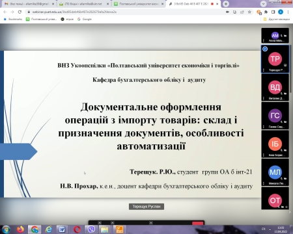Image resolution: width=293 pixels, height=234 pixels.
Task: Open the Chrome extensions puzzle icon
Action: (x=266, y=12)
